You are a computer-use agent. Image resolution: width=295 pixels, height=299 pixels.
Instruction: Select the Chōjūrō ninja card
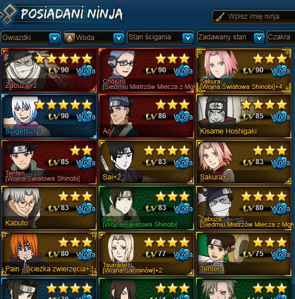tap(146, 70)
